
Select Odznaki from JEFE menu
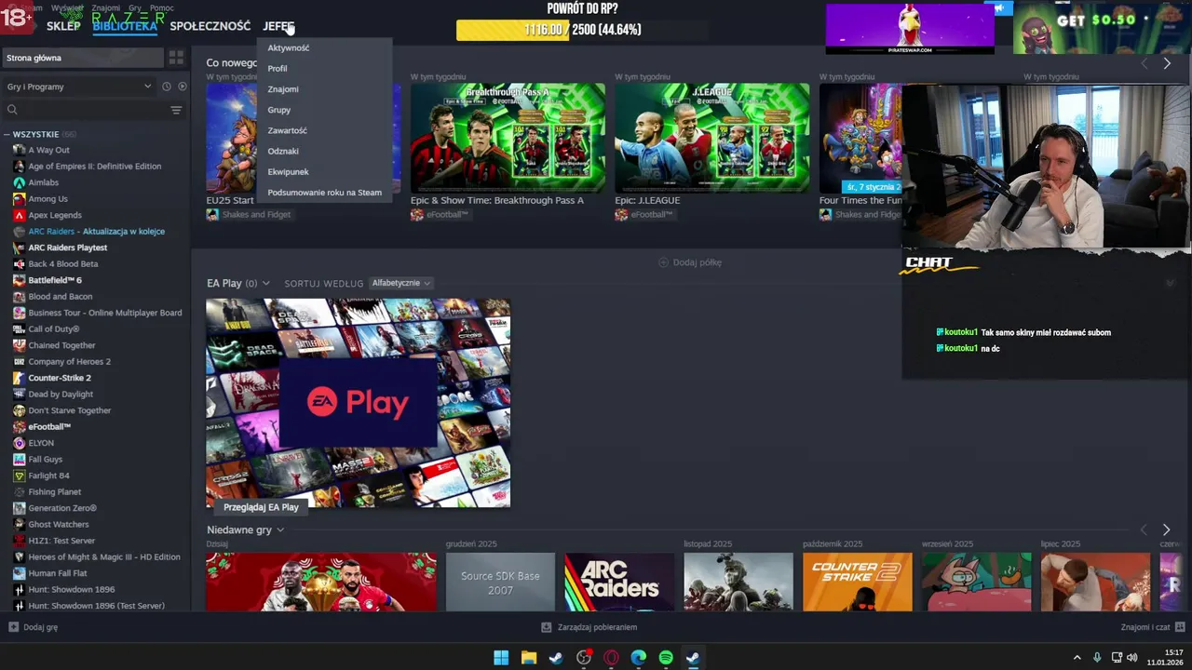[x=283, y=151]
